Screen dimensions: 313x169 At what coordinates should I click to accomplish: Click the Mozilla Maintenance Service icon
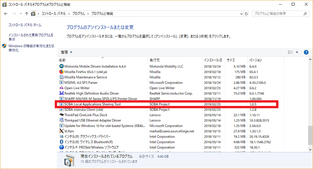coord(61,77)
